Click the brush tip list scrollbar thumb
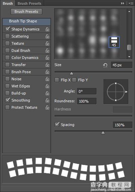135x192 pixels. click(129, 47)
